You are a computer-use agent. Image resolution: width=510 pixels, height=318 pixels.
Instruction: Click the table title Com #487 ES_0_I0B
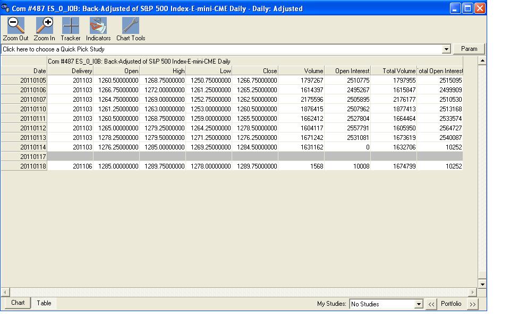tap(139, 61)
